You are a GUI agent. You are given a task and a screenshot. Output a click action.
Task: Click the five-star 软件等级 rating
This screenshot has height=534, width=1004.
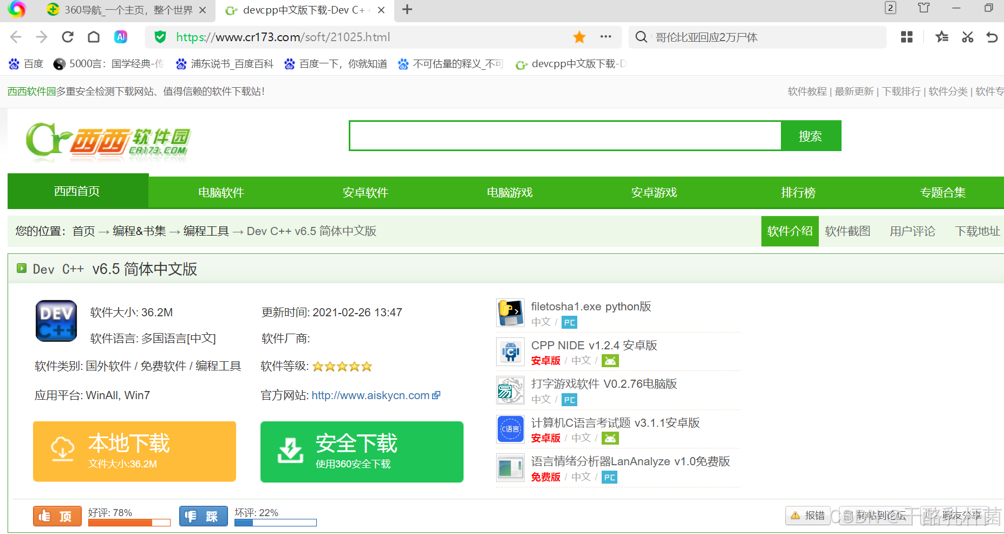[x=342, y=367]
